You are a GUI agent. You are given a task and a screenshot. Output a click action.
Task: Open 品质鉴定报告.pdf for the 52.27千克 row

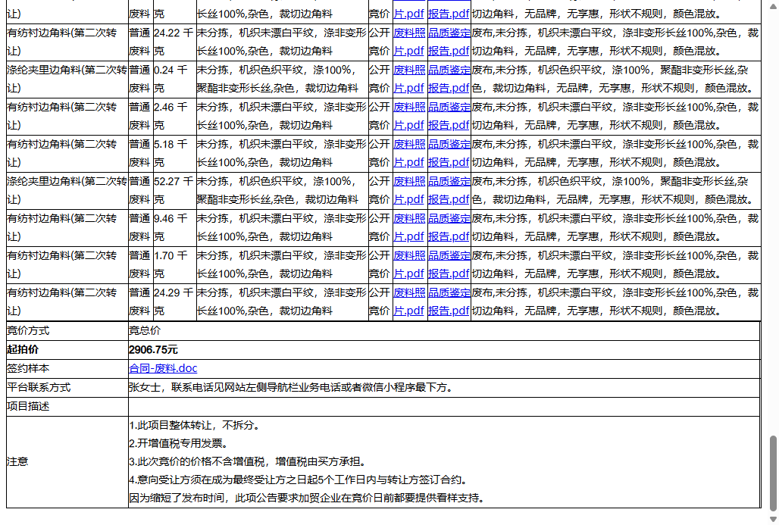(449, 190)
